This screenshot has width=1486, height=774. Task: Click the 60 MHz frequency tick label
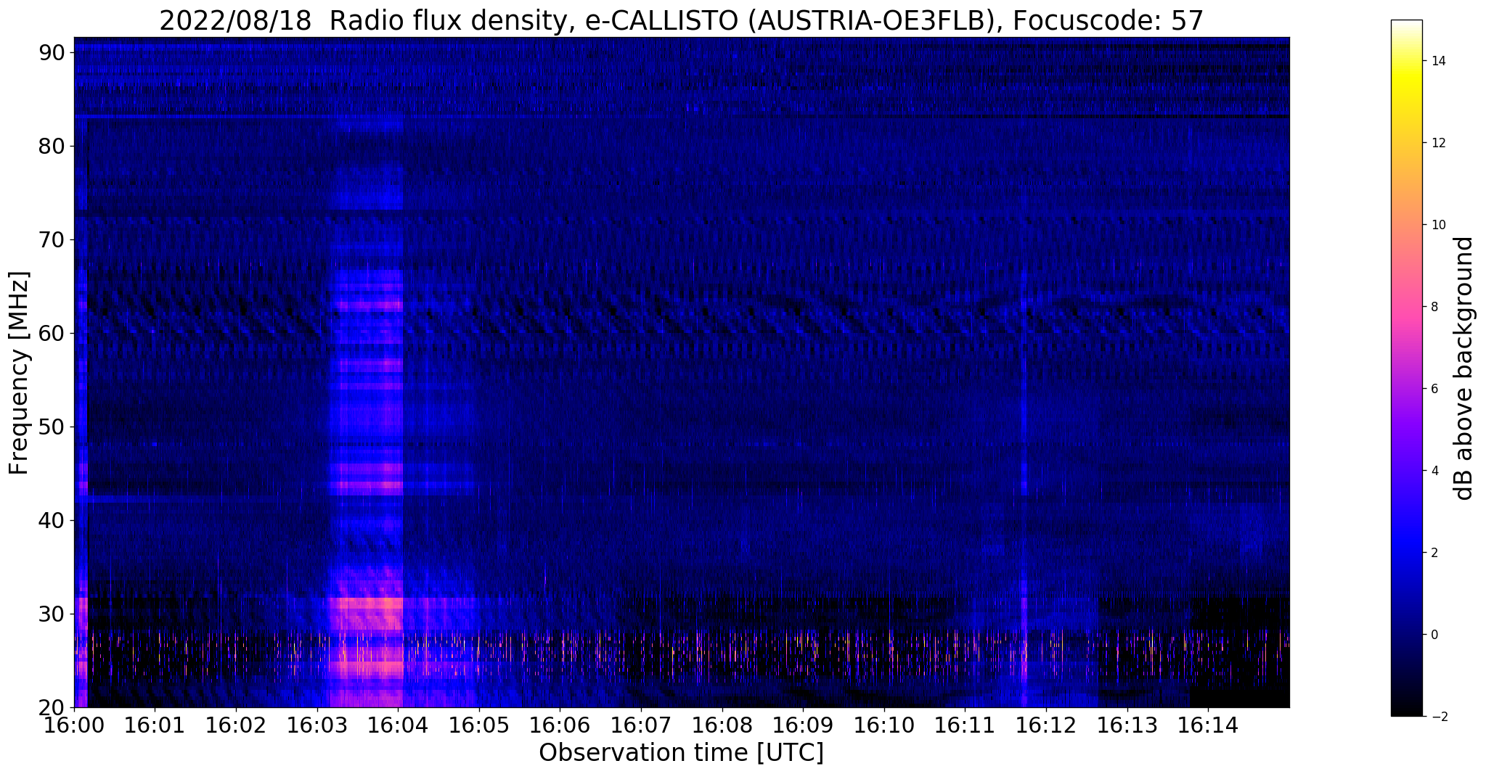click(x=51, y=333)
